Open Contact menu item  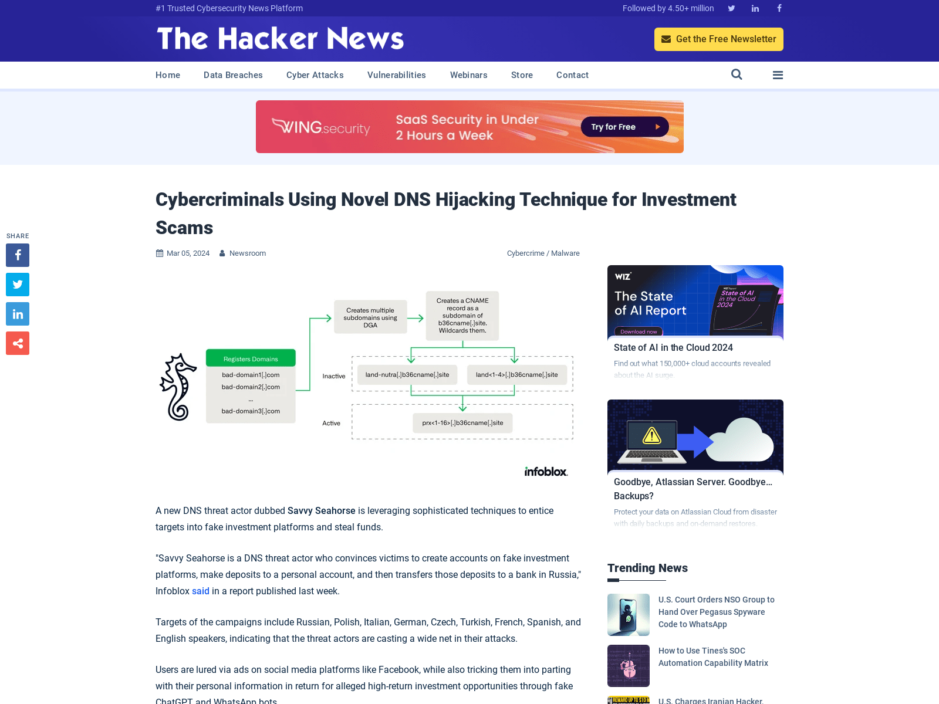coord(572,75)
